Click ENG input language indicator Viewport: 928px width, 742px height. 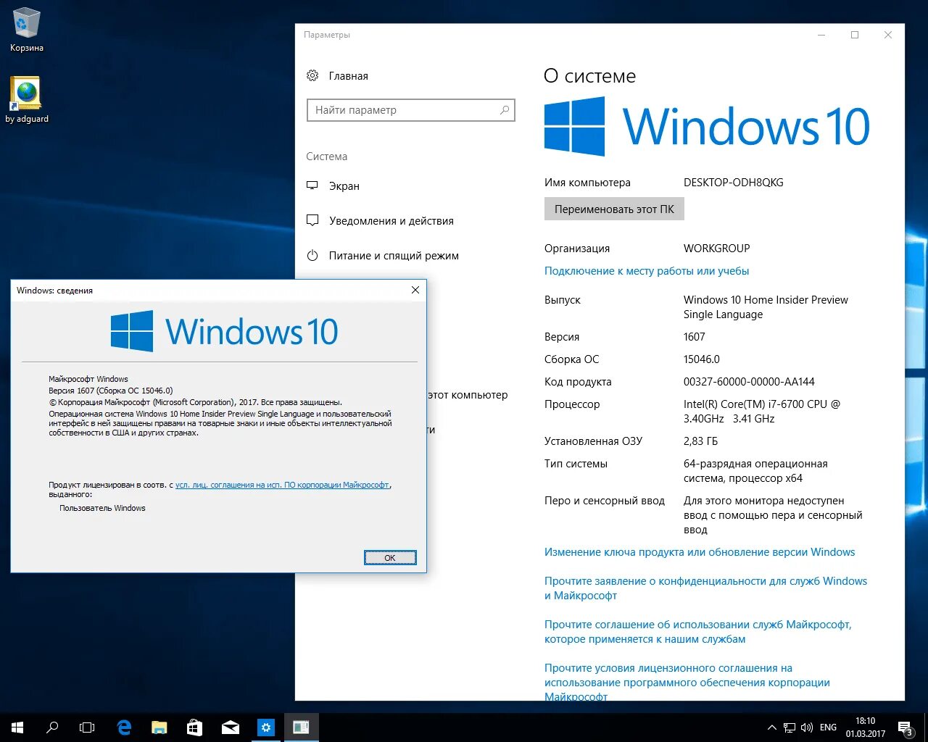click(828, 728)
